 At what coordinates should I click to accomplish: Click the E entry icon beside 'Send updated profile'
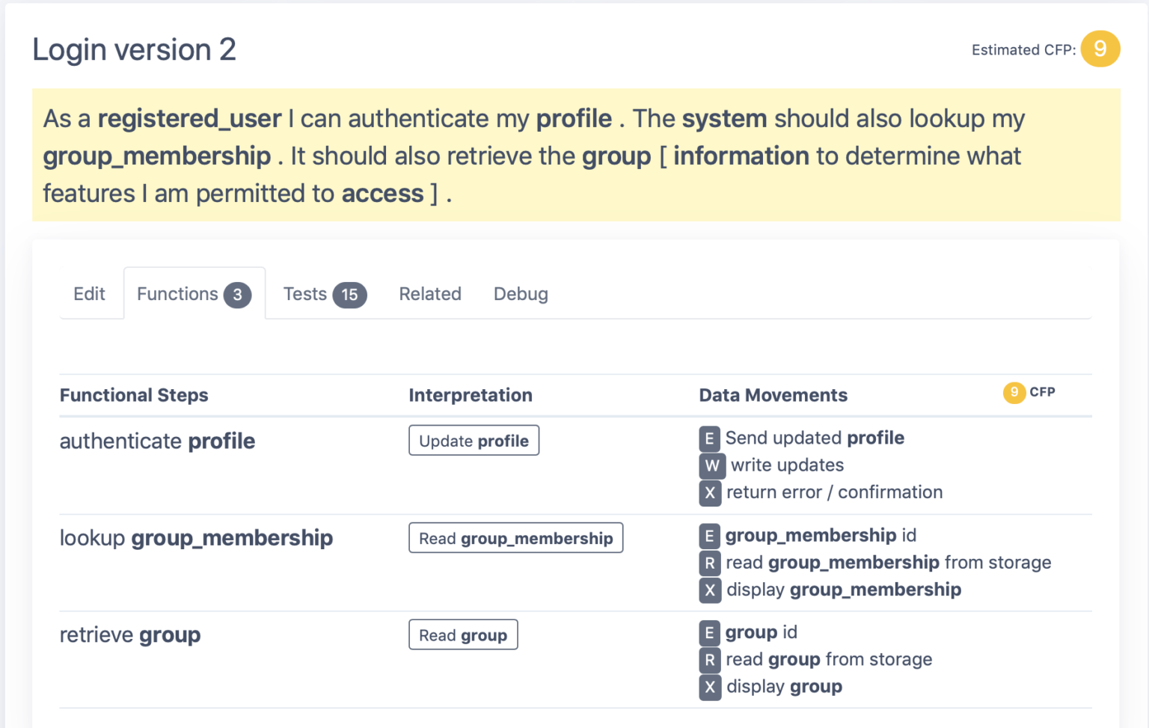tap(709, 438)
